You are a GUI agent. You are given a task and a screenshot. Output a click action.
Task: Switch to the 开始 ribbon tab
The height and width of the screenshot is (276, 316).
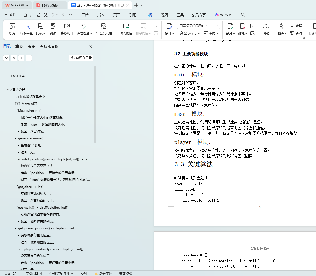[x=85, y=15]
